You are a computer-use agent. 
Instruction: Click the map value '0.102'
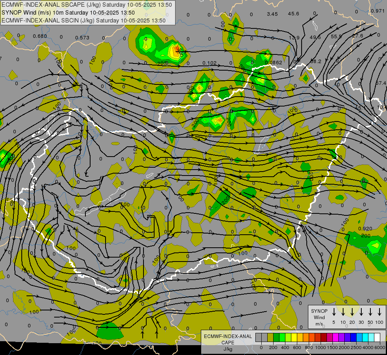coord(210,63)
